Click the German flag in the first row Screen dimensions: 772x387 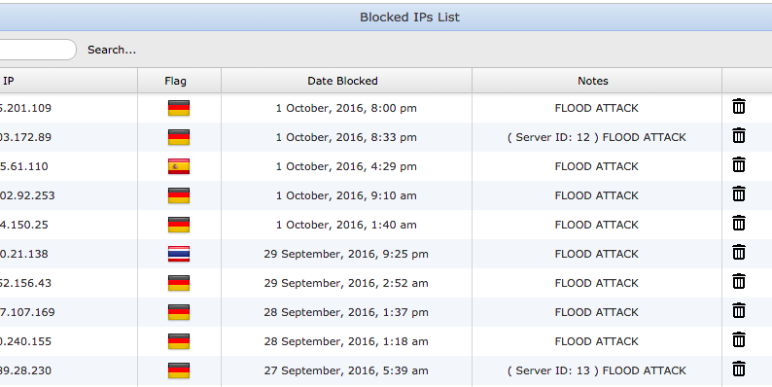click(179, 108)
